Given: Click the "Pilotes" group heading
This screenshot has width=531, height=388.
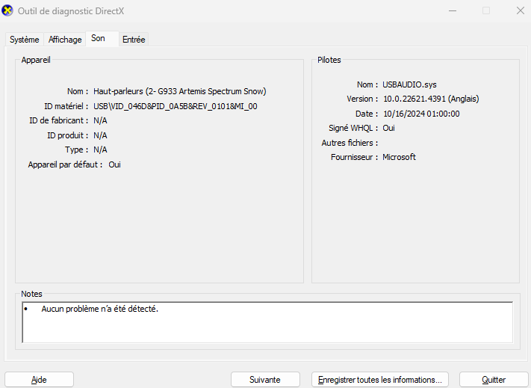Looking at the screenshot, I should [x=329, y=60].
